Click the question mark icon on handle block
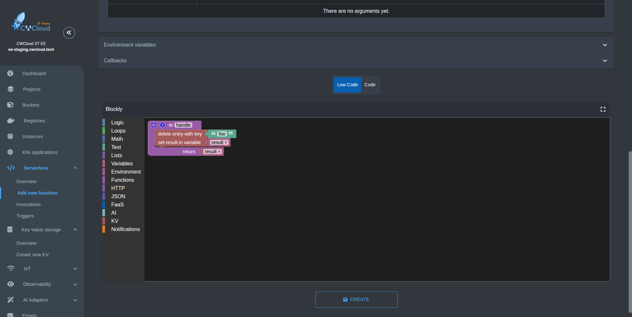Screen dimensions: 632x317 tap(163, 125)
